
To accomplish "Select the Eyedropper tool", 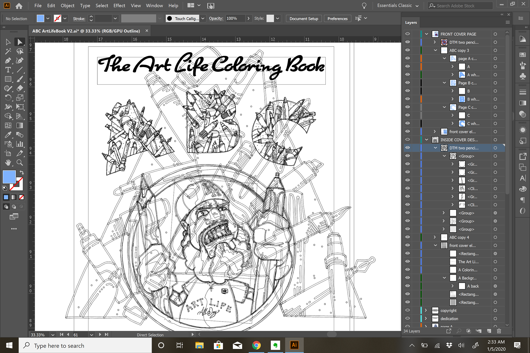I will (8, 135).
